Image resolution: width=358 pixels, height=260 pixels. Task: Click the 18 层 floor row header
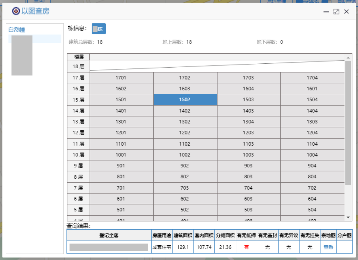click(x=78, y=66)
